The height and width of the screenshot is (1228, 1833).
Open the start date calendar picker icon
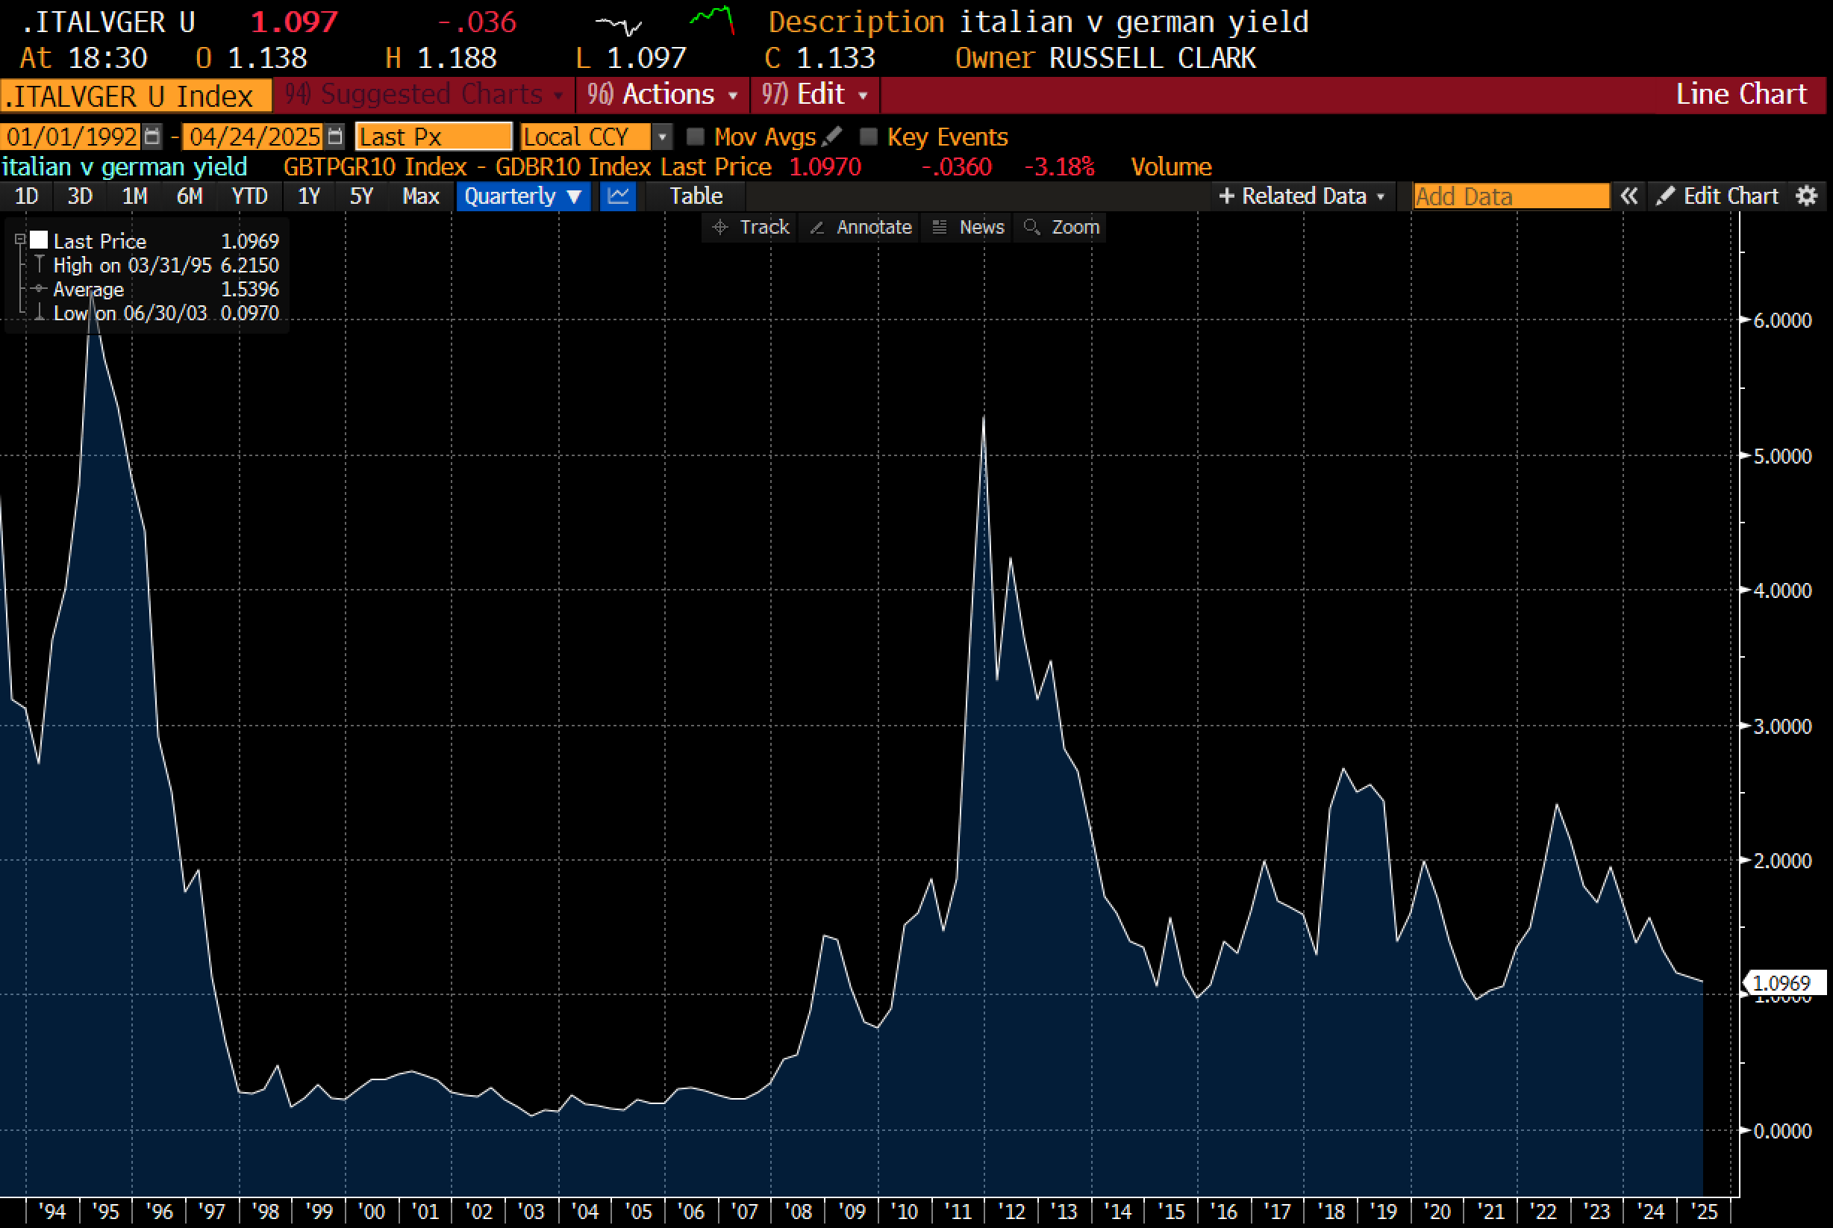click(153, 137)
